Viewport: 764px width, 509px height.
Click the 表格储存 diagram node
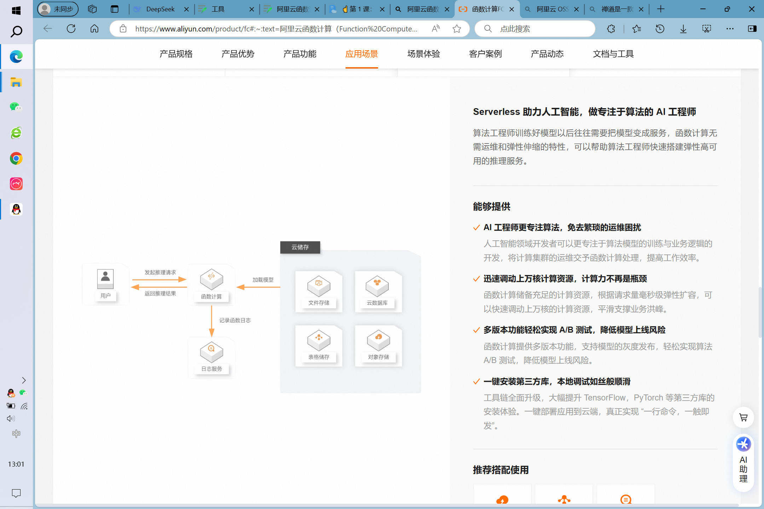pyautogui.click(x=319, y=346)
